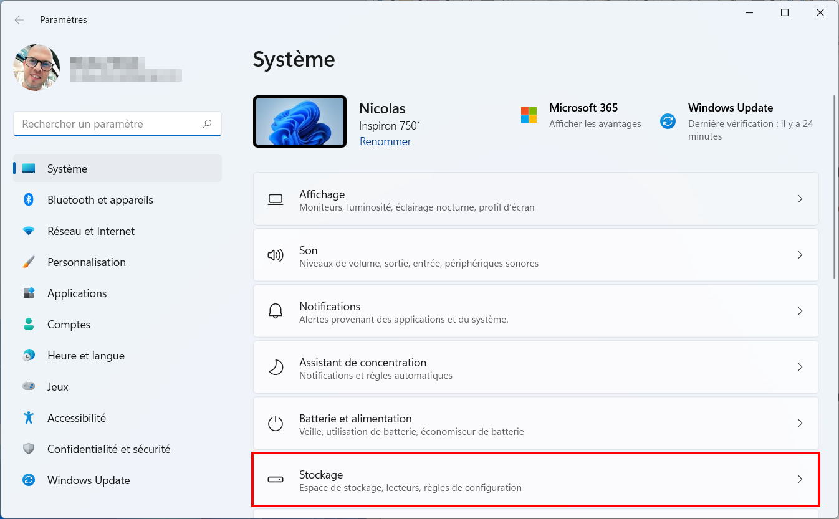Expand Batterie et alimentation chevron
This screenshot has height=519, width=839.
click(800, 423)
